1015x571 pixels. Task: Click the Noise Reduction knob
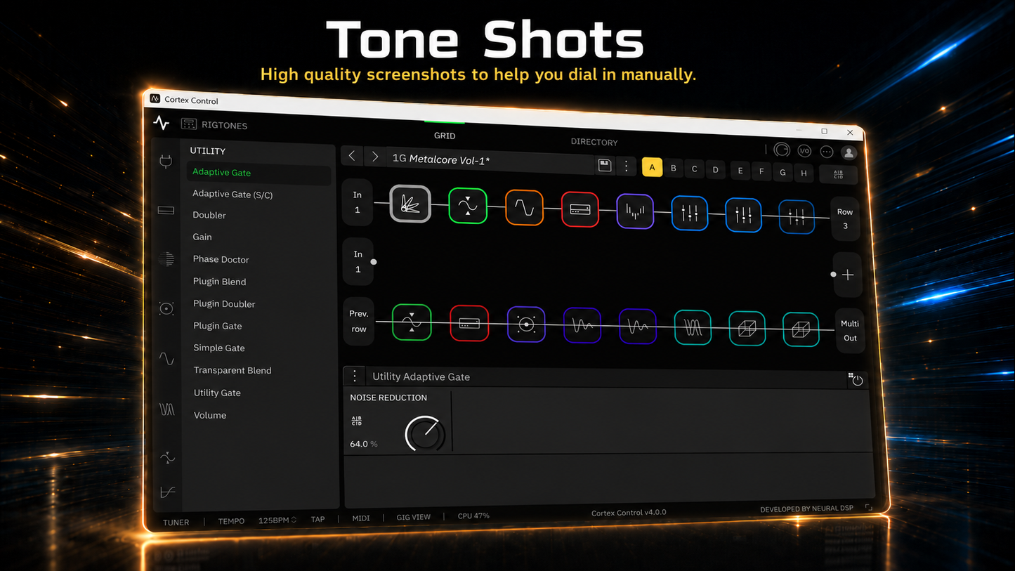(x=424, y=434)
